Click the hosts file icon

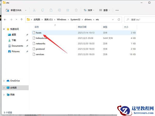[x=34, y=33]
